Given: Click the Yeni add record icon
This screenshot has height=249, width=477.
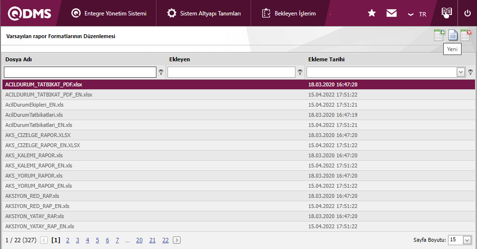Looking at the screenshot, I should 439,35.
